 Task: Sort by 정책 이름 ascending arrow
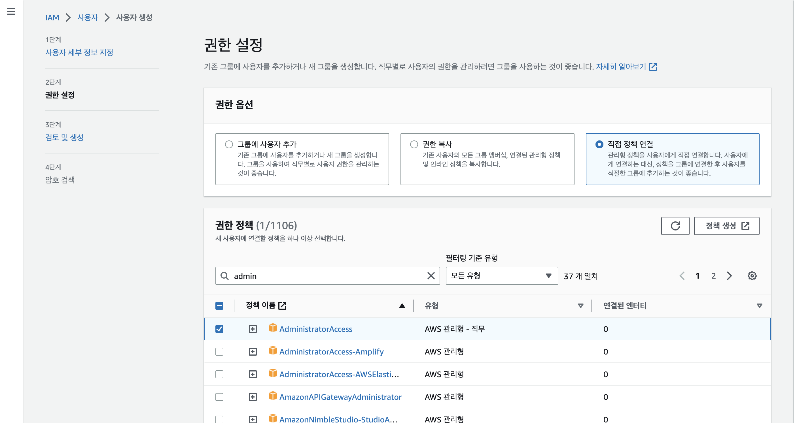402,305
